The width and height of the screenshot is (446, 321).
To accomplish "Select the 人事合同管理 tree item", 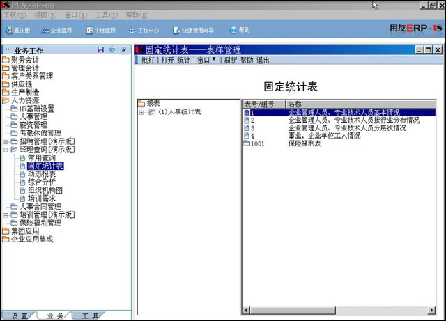I will (40, 206).
